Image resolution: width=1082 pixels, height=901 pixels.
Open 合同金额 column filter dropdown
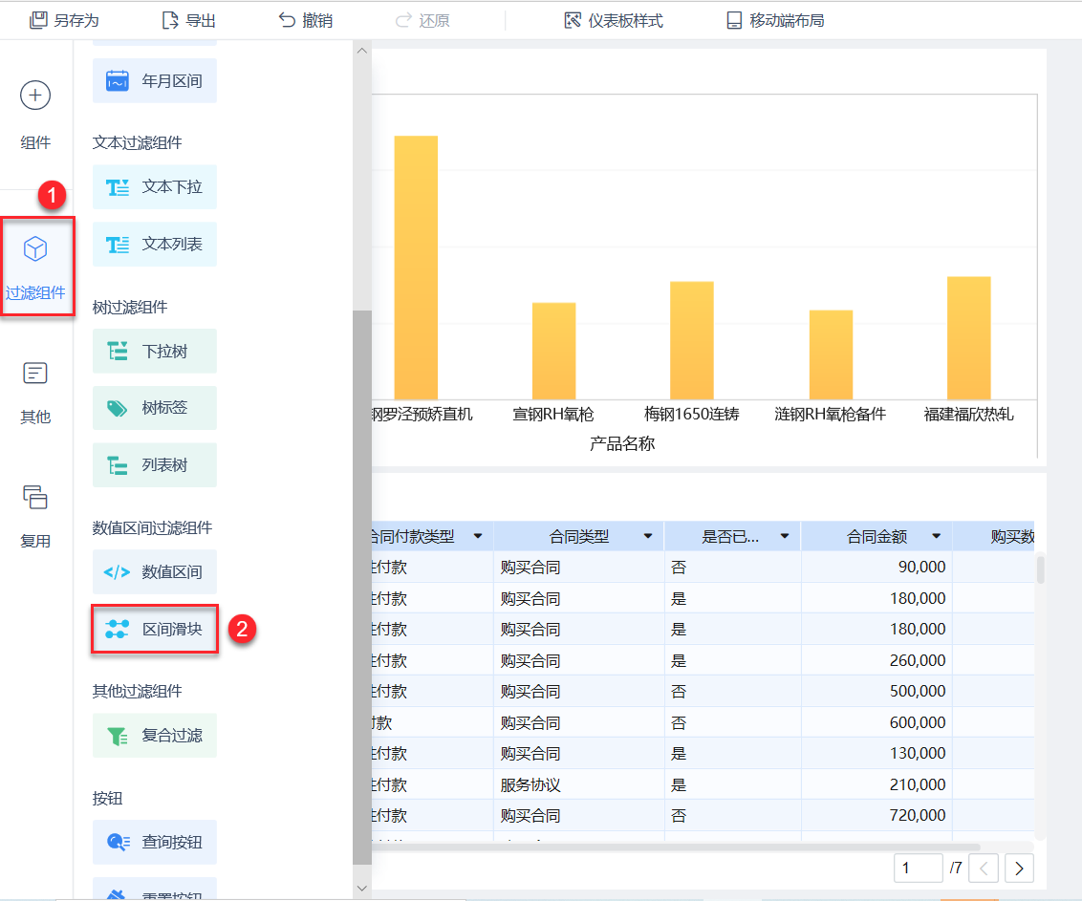point(937,536)
